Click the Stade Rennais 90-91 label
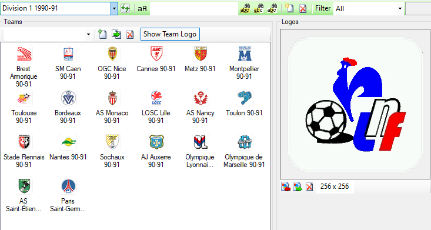Viewport: 431px width, 230px height. pyautogui.click(x=24, y=161)
